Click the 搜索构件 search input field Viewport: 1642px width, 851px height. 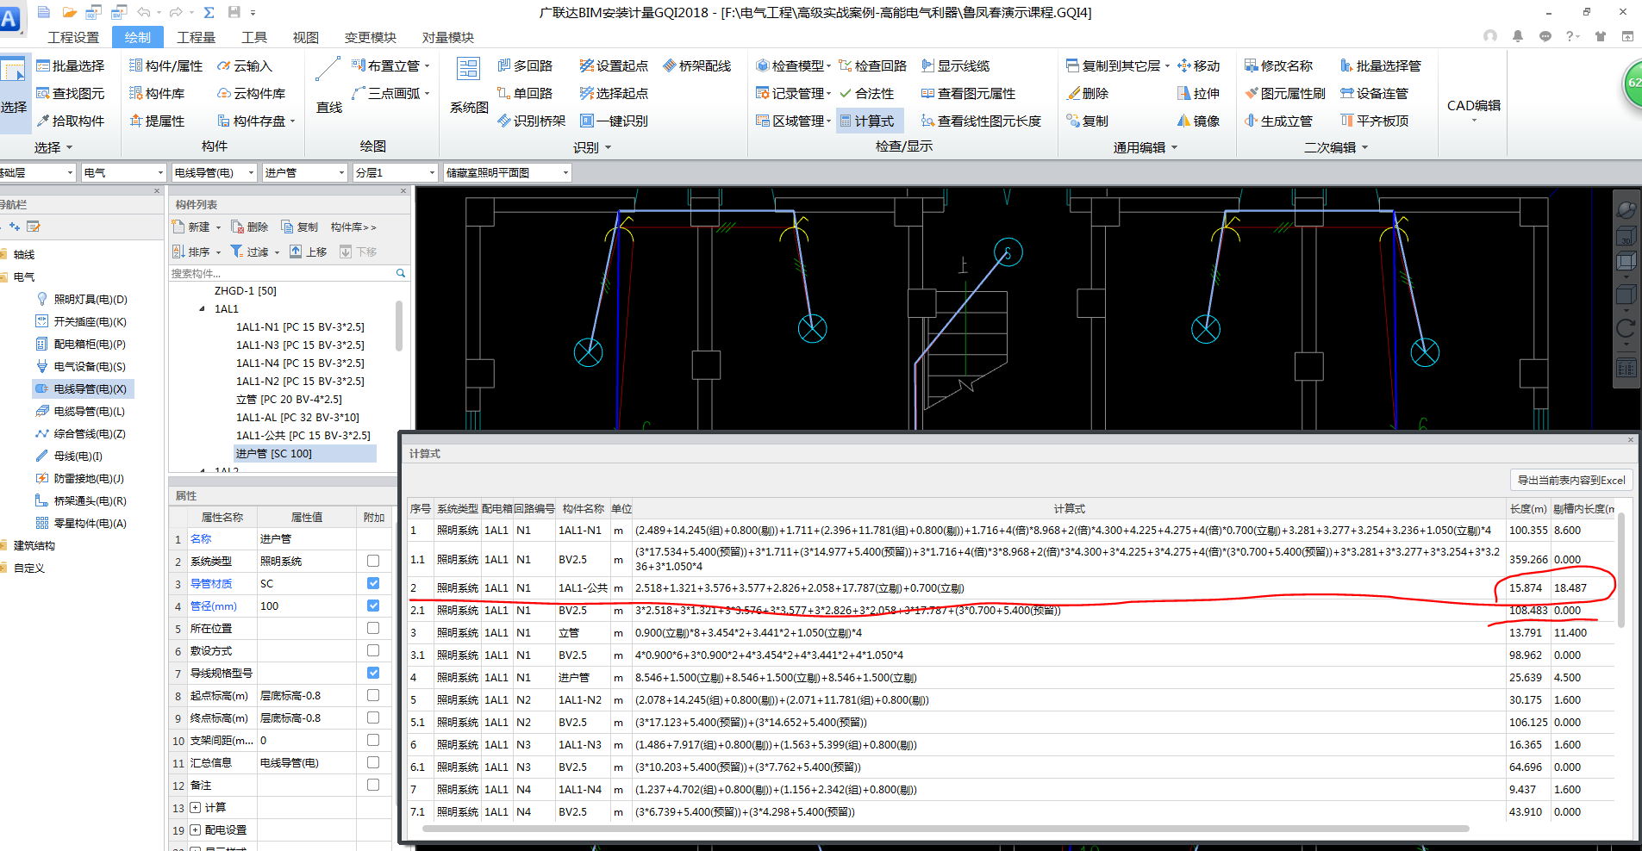(x=281, y=273)
